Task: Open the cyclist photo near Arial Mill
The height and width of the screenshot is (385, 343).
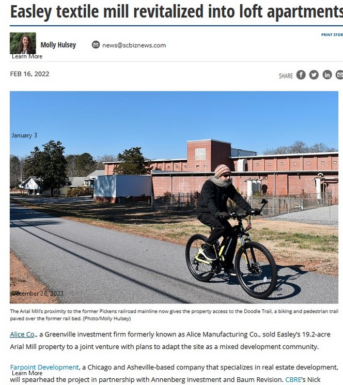Action: 174,197
